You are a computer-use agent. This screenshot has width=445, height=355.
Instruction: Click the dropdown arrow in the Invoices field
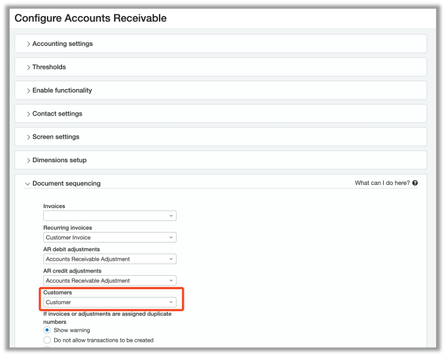[x=171, y=216]
